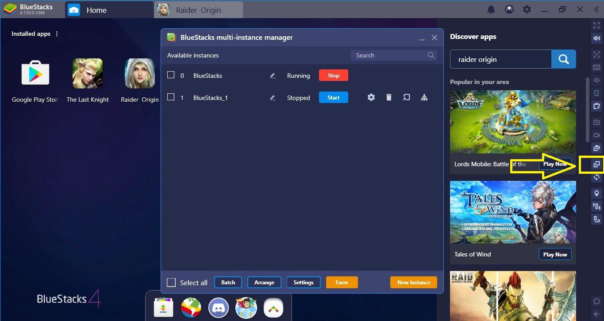Rename the BlueStacks instance with pencil icon

[273, 76]
